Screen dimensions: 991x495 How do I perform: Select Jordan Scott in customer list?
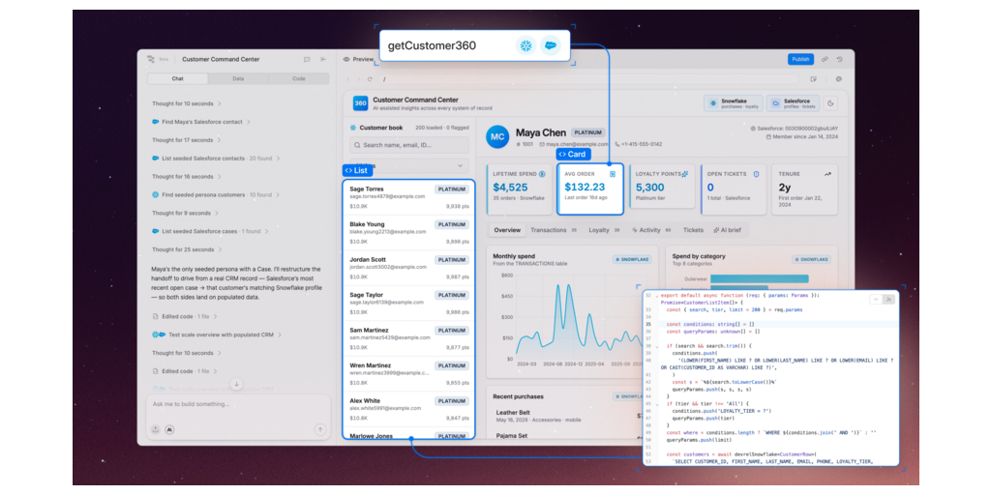pos(409,269)
